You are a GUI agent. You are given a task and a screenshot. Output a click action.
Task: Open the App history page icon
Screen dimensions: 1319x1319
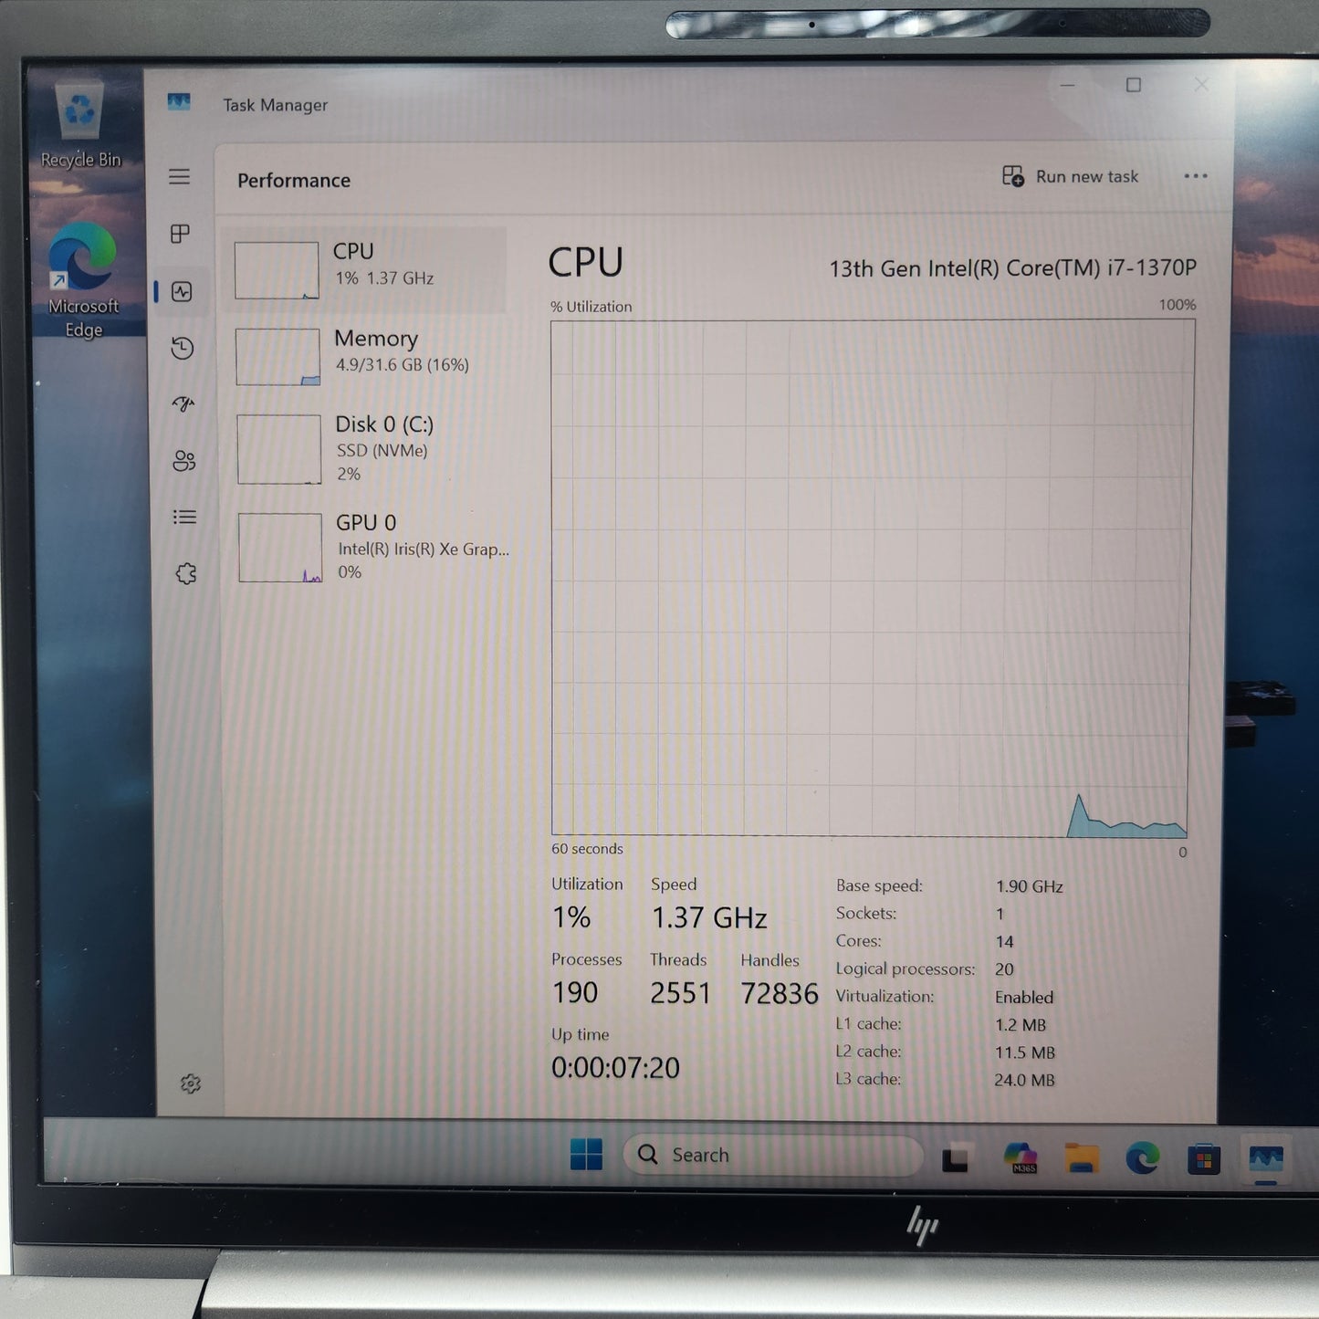coord(183,348)
